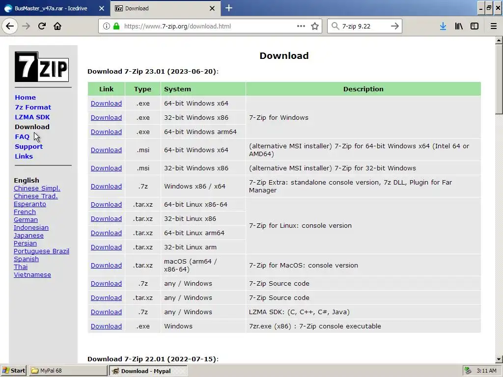Download 32-bit Linux x86 tar.xz
This screenshot has height=377, width=503.
(106, 218)
